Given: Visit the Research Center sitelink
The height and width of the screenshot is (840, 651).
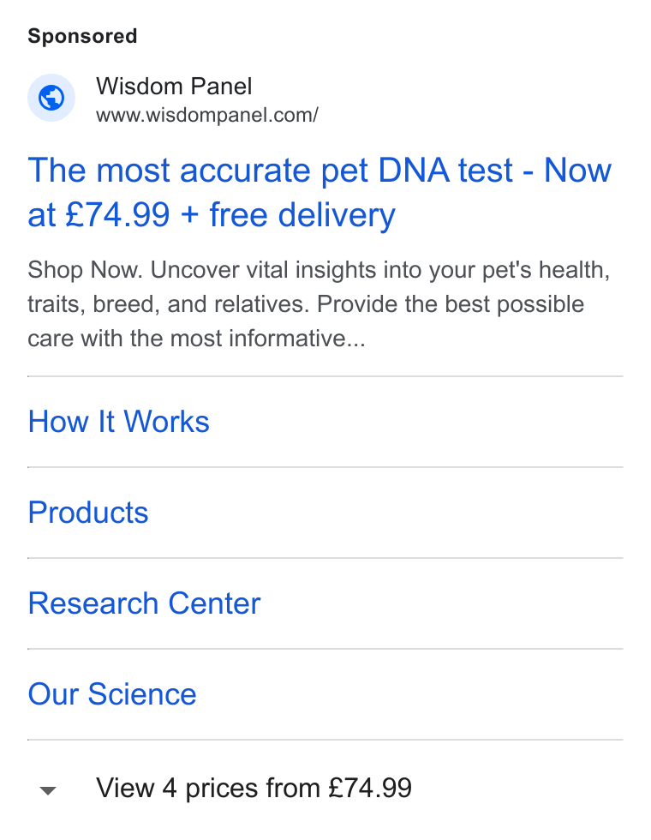Looking at the screenshot, I should 145,603.
